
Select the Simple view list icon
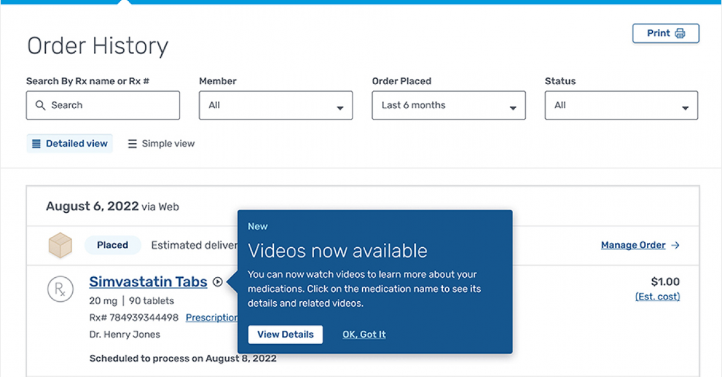(132, 144)
